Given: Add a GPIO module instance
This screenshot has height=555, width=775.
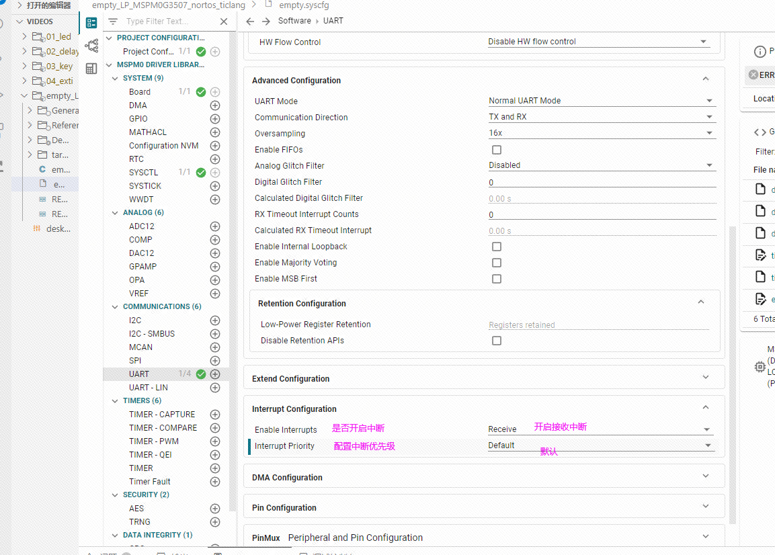Looking at the screenshot, I should coord(215,119).
